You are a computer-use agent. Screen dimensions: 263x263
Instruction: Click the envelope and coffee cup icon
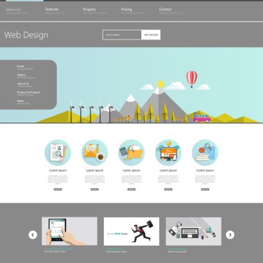click(x=95, y=152)
